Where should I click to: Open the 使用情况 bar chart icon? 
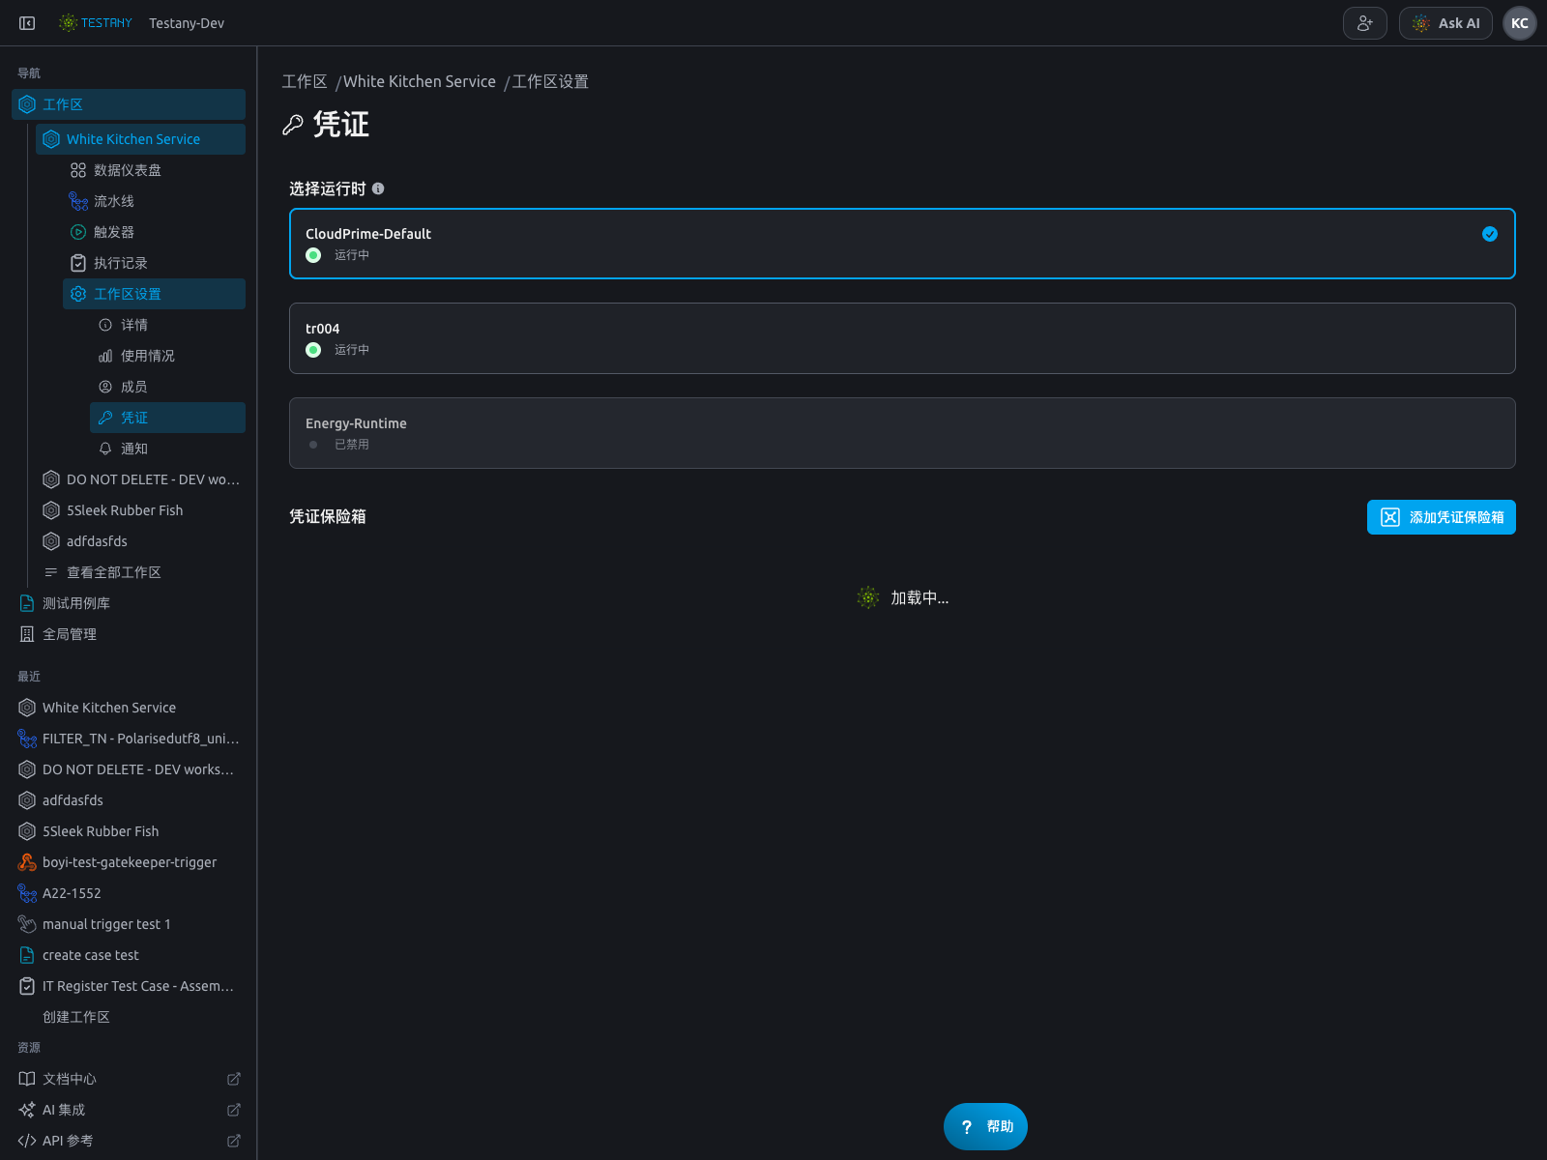tap(105, 356)
